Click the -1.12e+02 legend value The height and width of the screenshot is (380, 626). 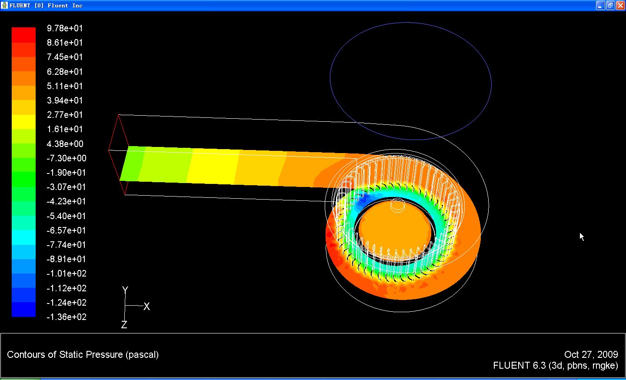[67, 288]
